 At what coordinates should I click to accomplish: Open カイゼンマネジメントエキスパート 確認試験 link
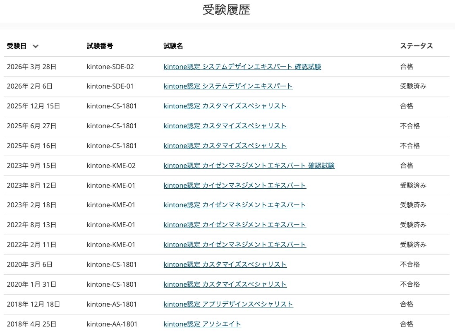[x=249, y=166]
